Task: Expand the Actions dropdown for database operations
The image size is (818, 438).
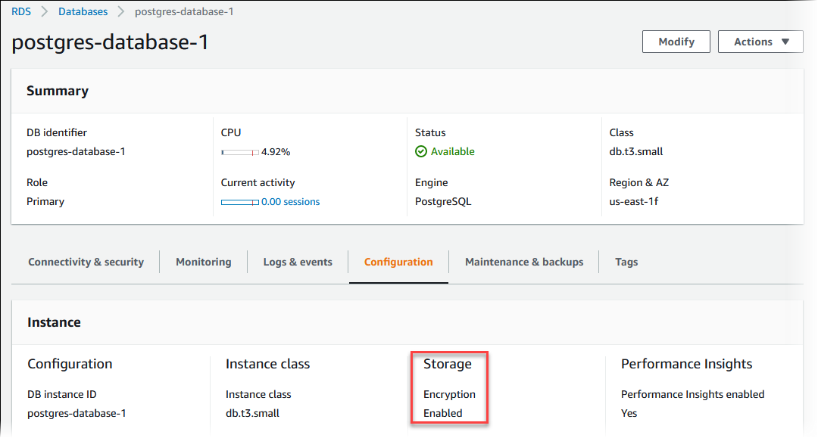Action: 760,42
